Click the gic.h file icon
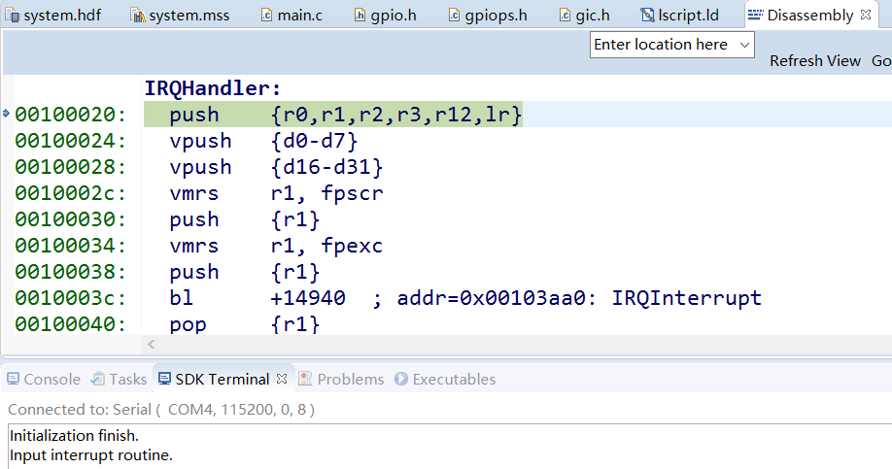892x469 pixels. [x=565, y=15]
